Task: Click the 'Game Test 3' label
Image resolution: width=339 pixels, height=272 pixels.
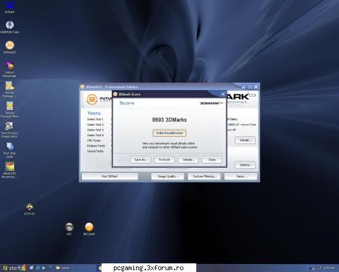Action: (x=95, y=130)
